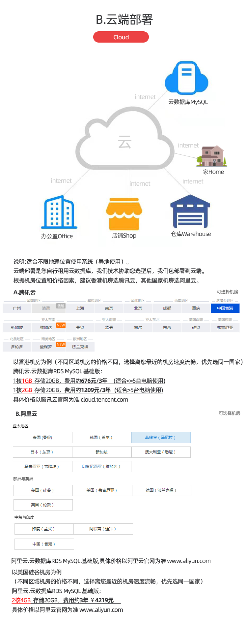Select 澳大利亚 (悉尼) data center
The width and height of the screenshot is (247, 627).
tap(161, 452)
